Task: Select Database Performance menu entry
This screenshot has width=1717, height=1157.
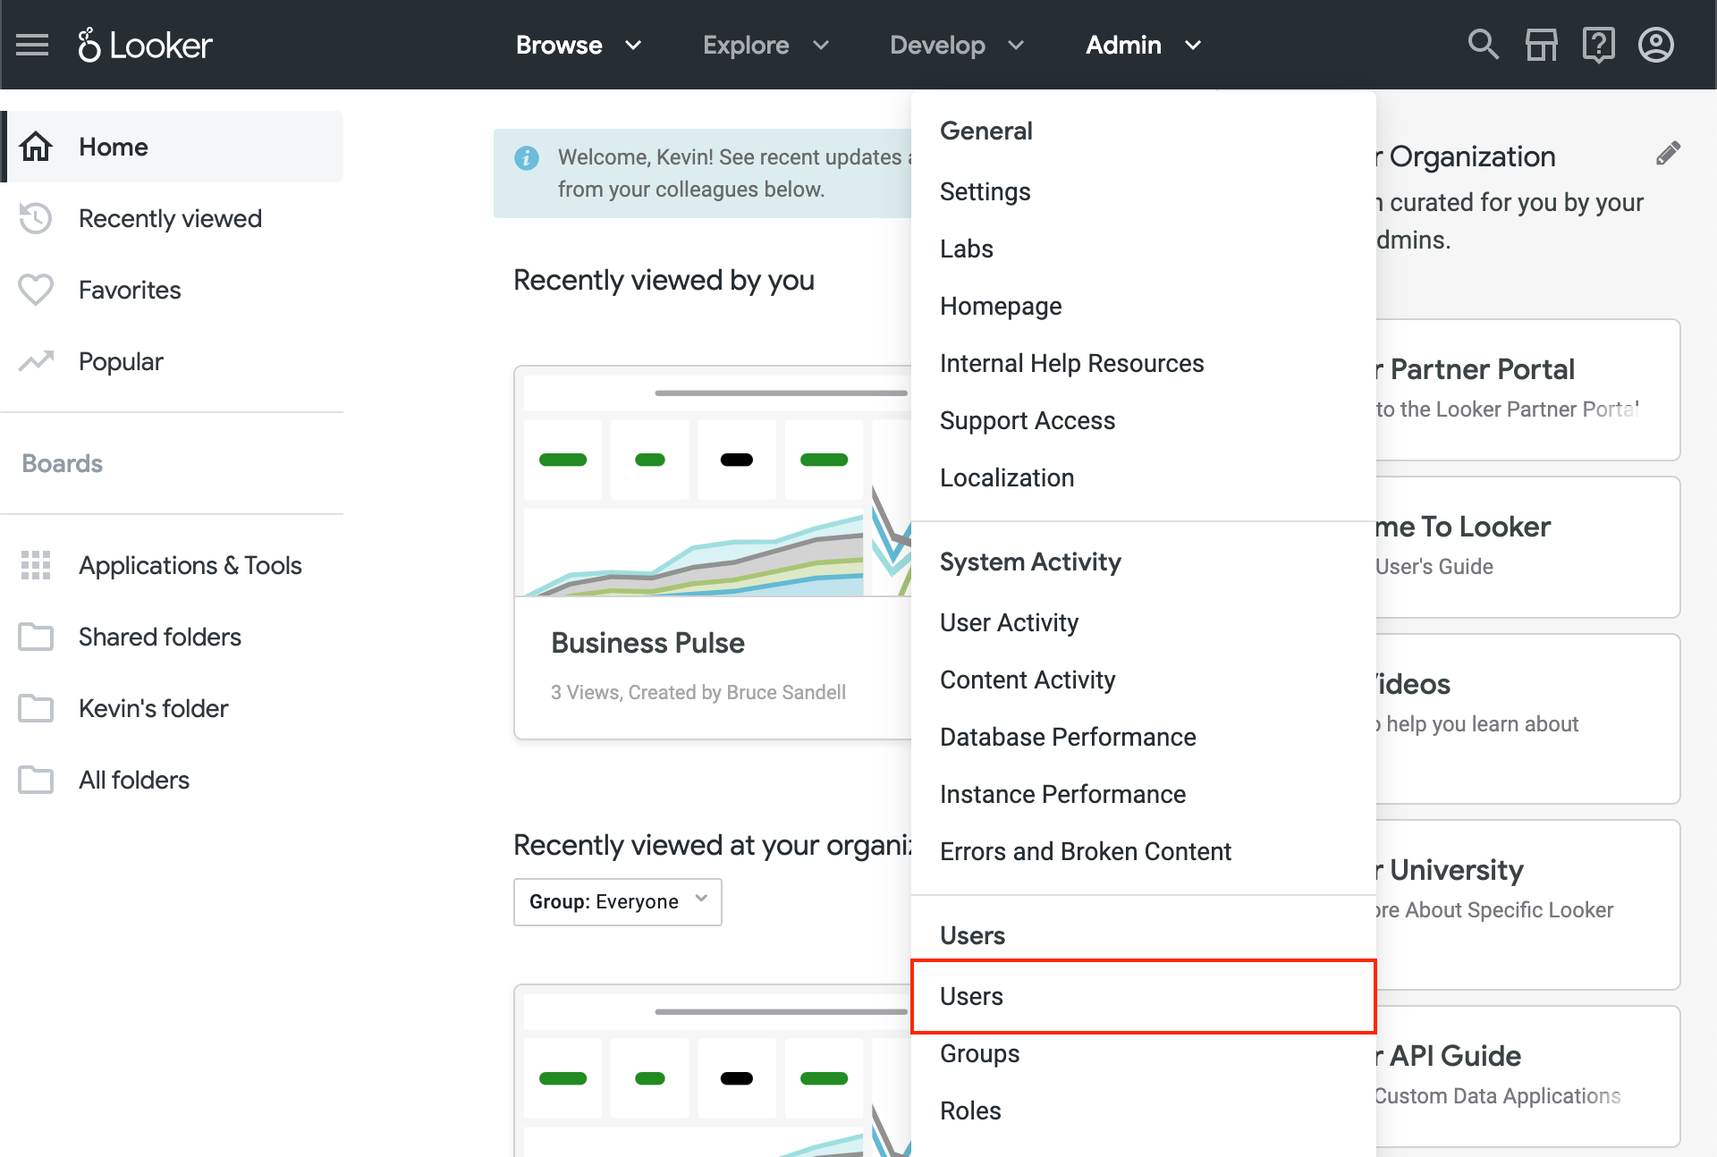Action: 1067,737
